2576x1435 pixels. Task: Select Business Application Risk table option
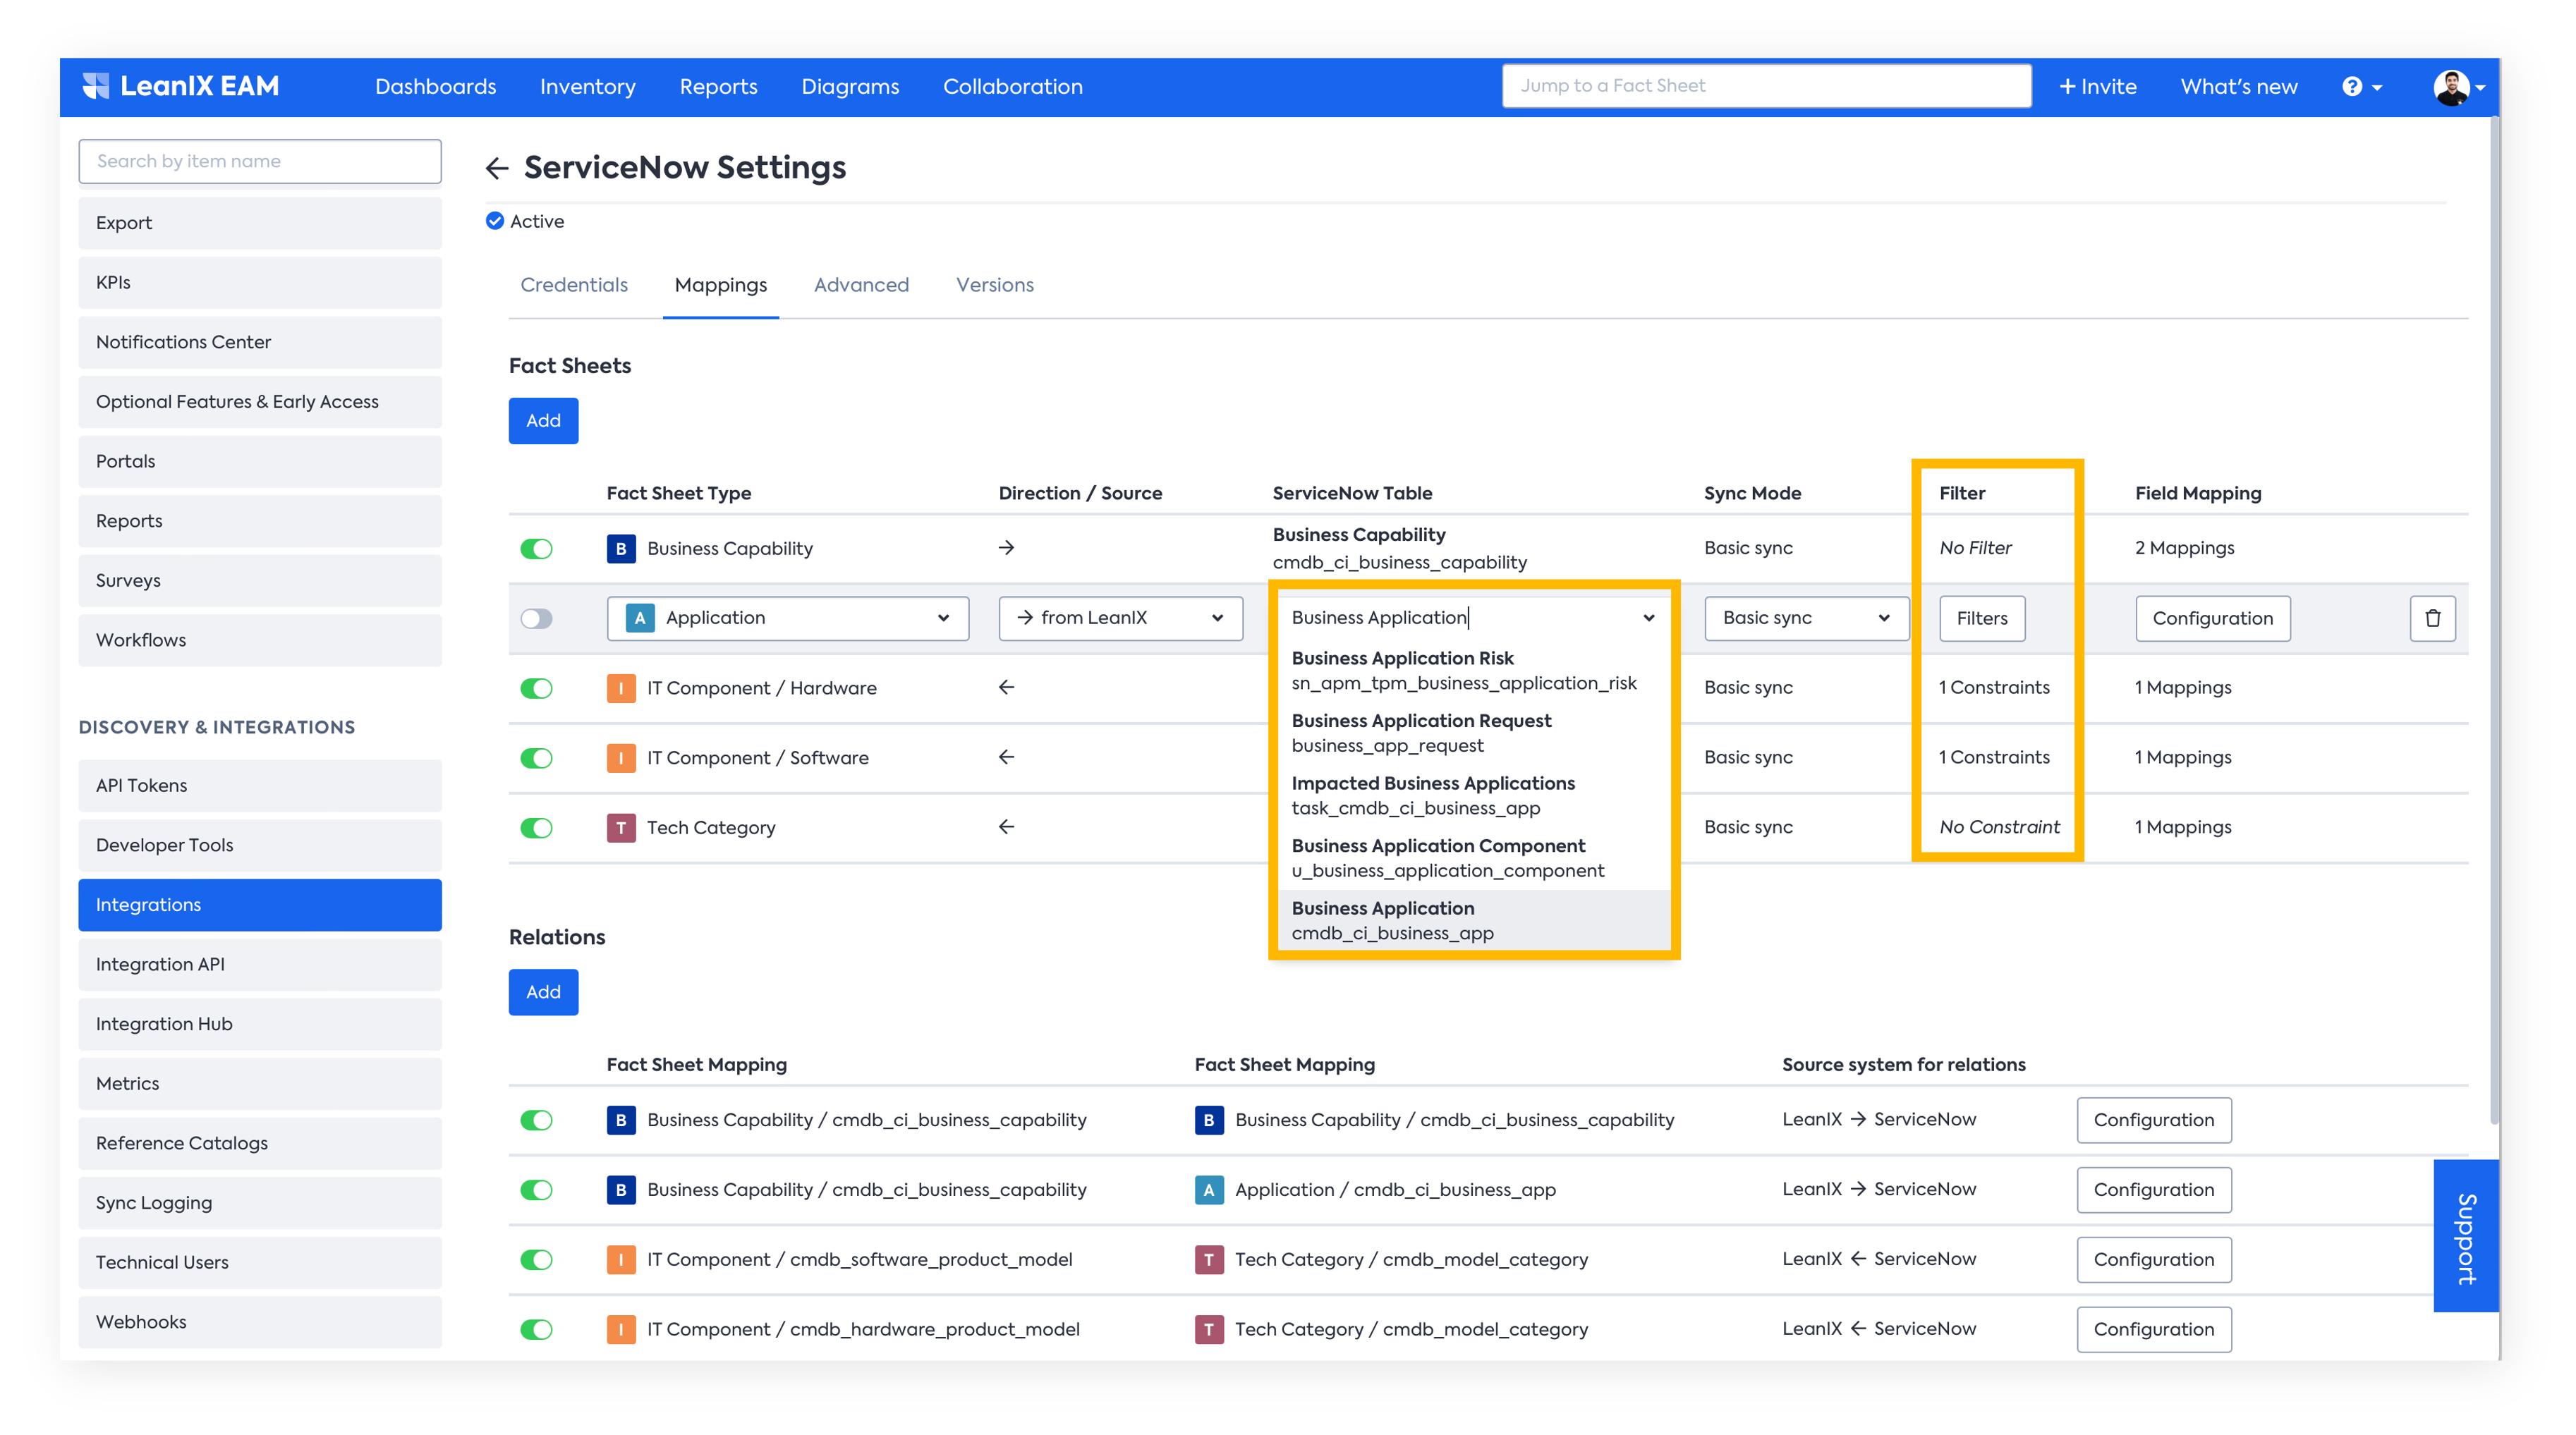[1474, 671]
